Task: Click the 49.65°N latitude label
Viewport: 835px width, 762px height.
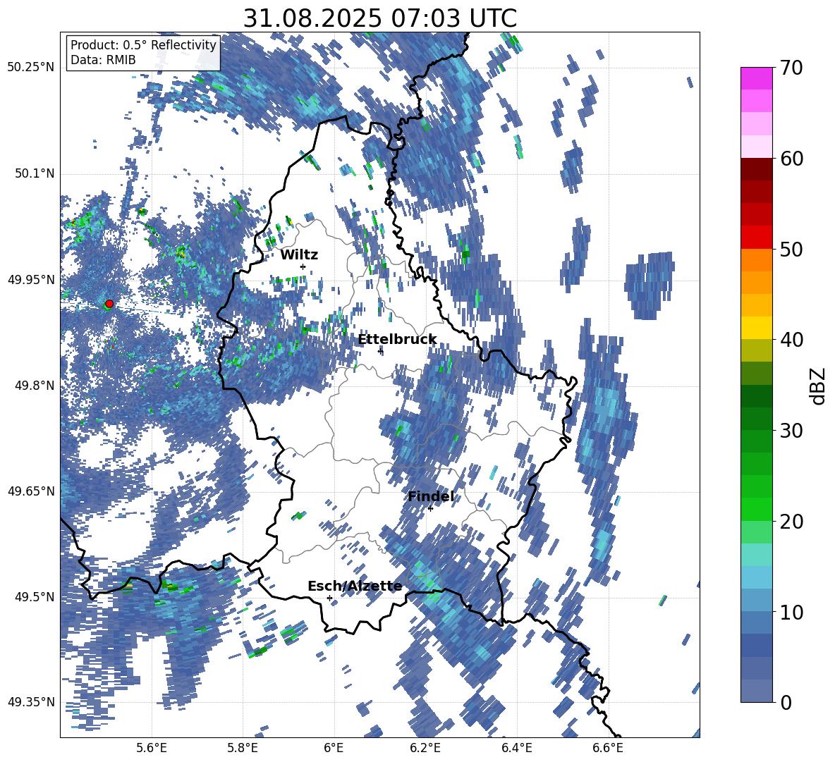Action: (31, 491)
